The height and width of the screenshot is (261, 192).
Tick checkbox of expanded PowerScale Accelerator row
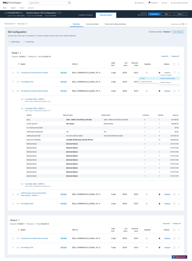pyautogui.click(x=174, y=91)
